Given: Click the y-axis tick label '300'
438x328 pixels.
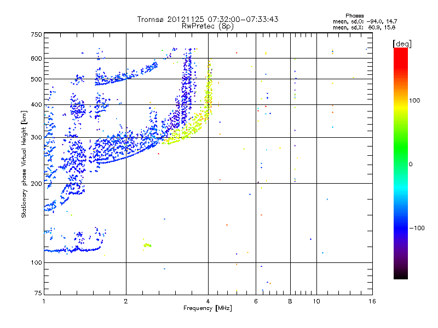Looking at the screenshot, I should (36, 138).
